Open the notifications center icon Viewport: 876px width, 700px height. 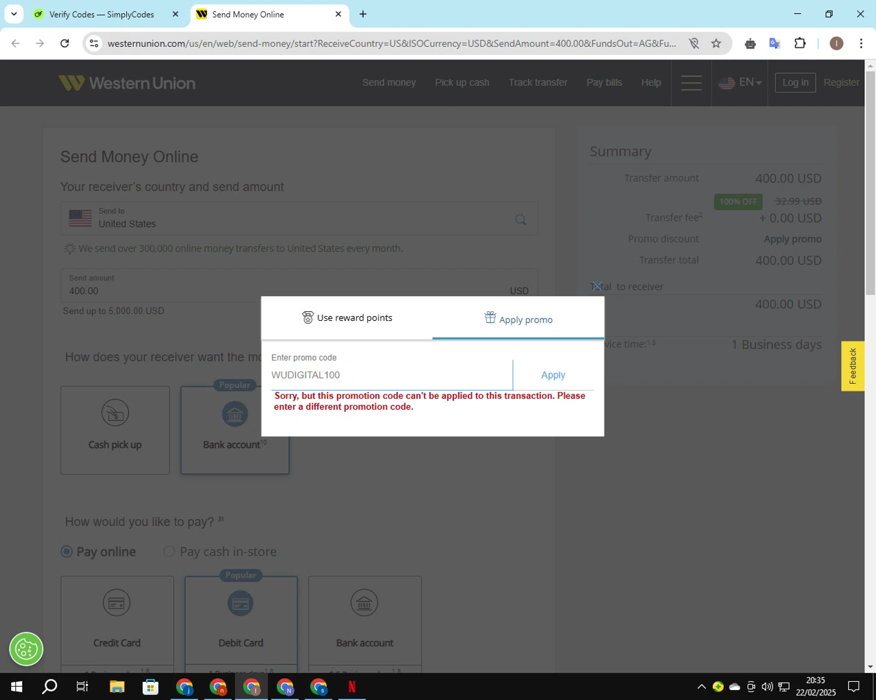coord(854,687)
